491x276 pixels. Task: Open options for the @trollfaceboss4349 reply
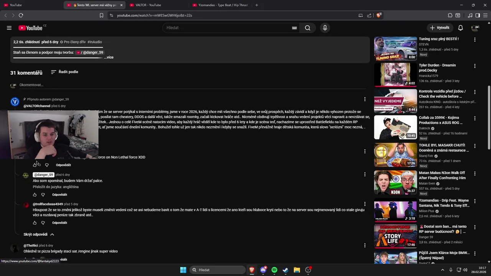[x=365, y=204]
